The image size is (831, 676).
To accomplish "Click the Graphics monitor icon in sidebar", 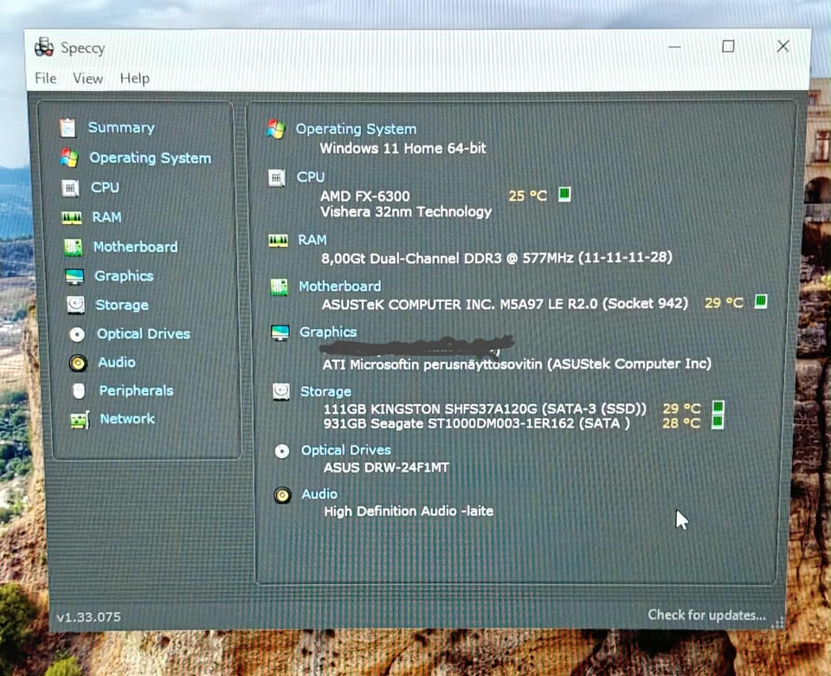I will 74,277.
